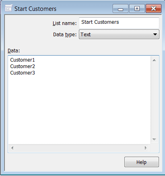Click the horizontal scrollbar left arrow

(12, 148)
